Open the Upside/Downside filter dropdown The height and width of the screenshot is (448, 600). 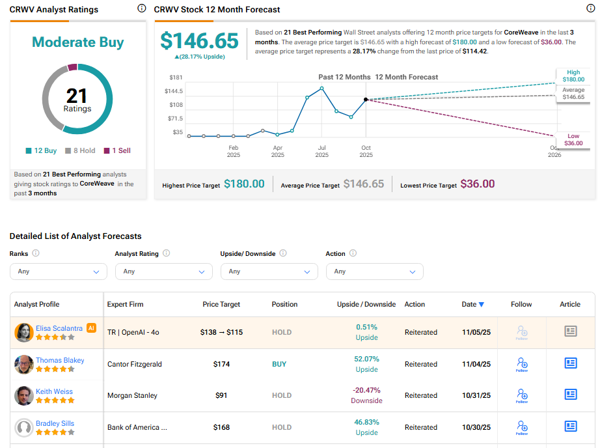point(269,272)
